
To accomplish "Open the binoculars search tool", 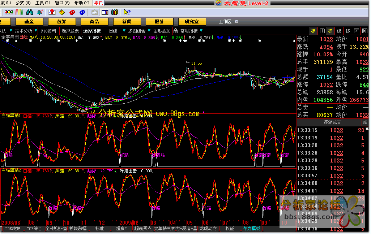I will pyautogui.click(x=30, y=12).
